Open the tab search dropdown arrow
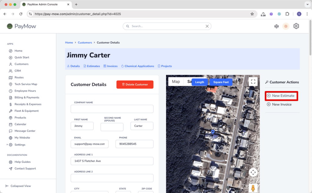The image size is (312, 193). click(307, 4)
